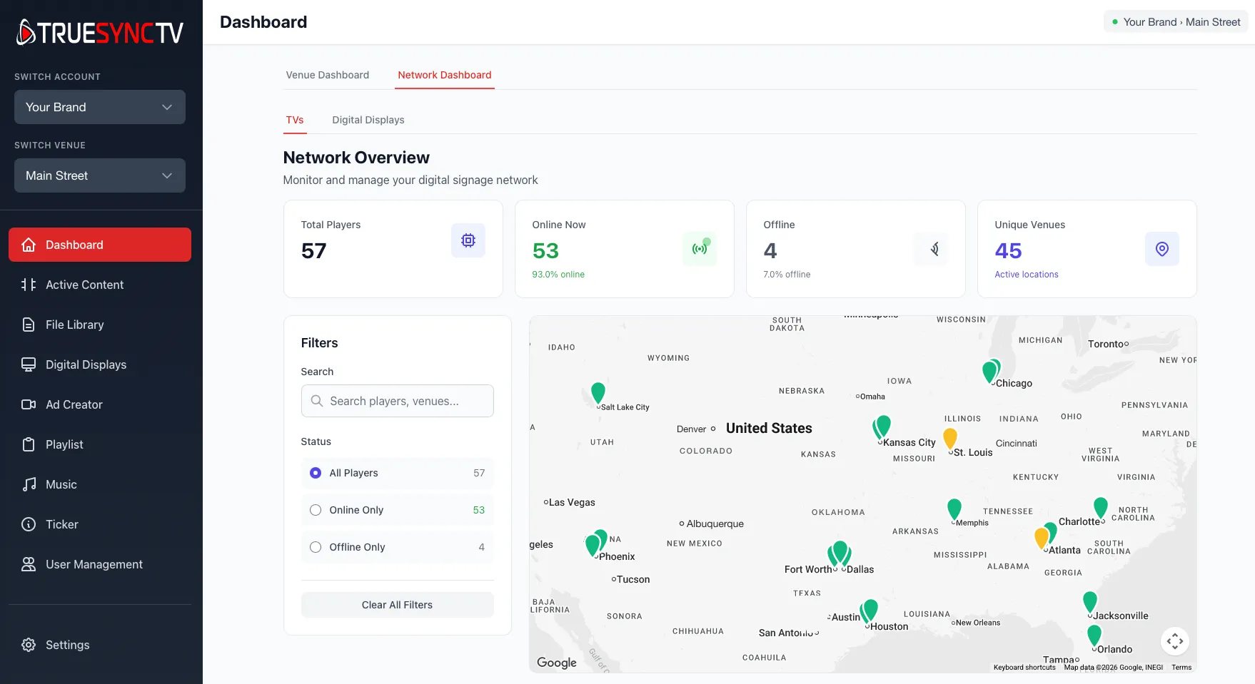Click the "Active locations" text
Image resolution: width=1255 pixels, height=684 pixels.
[1027, 275]
